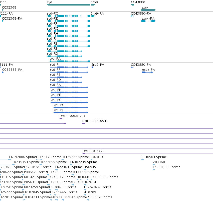Click the CG43880-PA protein label
This screenshot has height=201, width=213.
pos(141,65)
